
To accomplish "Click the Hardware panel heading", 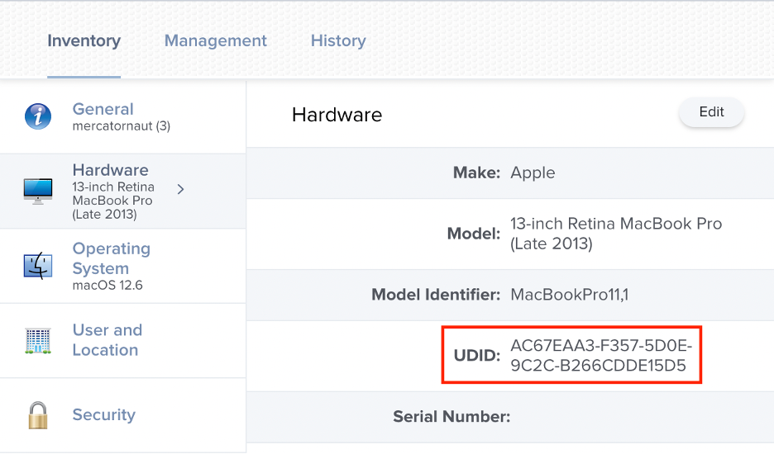I will pyautogui.click(x=337, y=115).
